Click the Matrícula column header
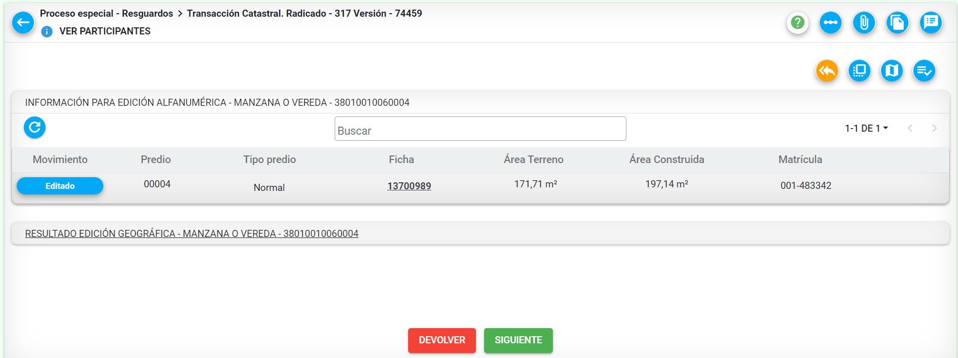Viewport: 958px width, 358px height. pos(801,160)
